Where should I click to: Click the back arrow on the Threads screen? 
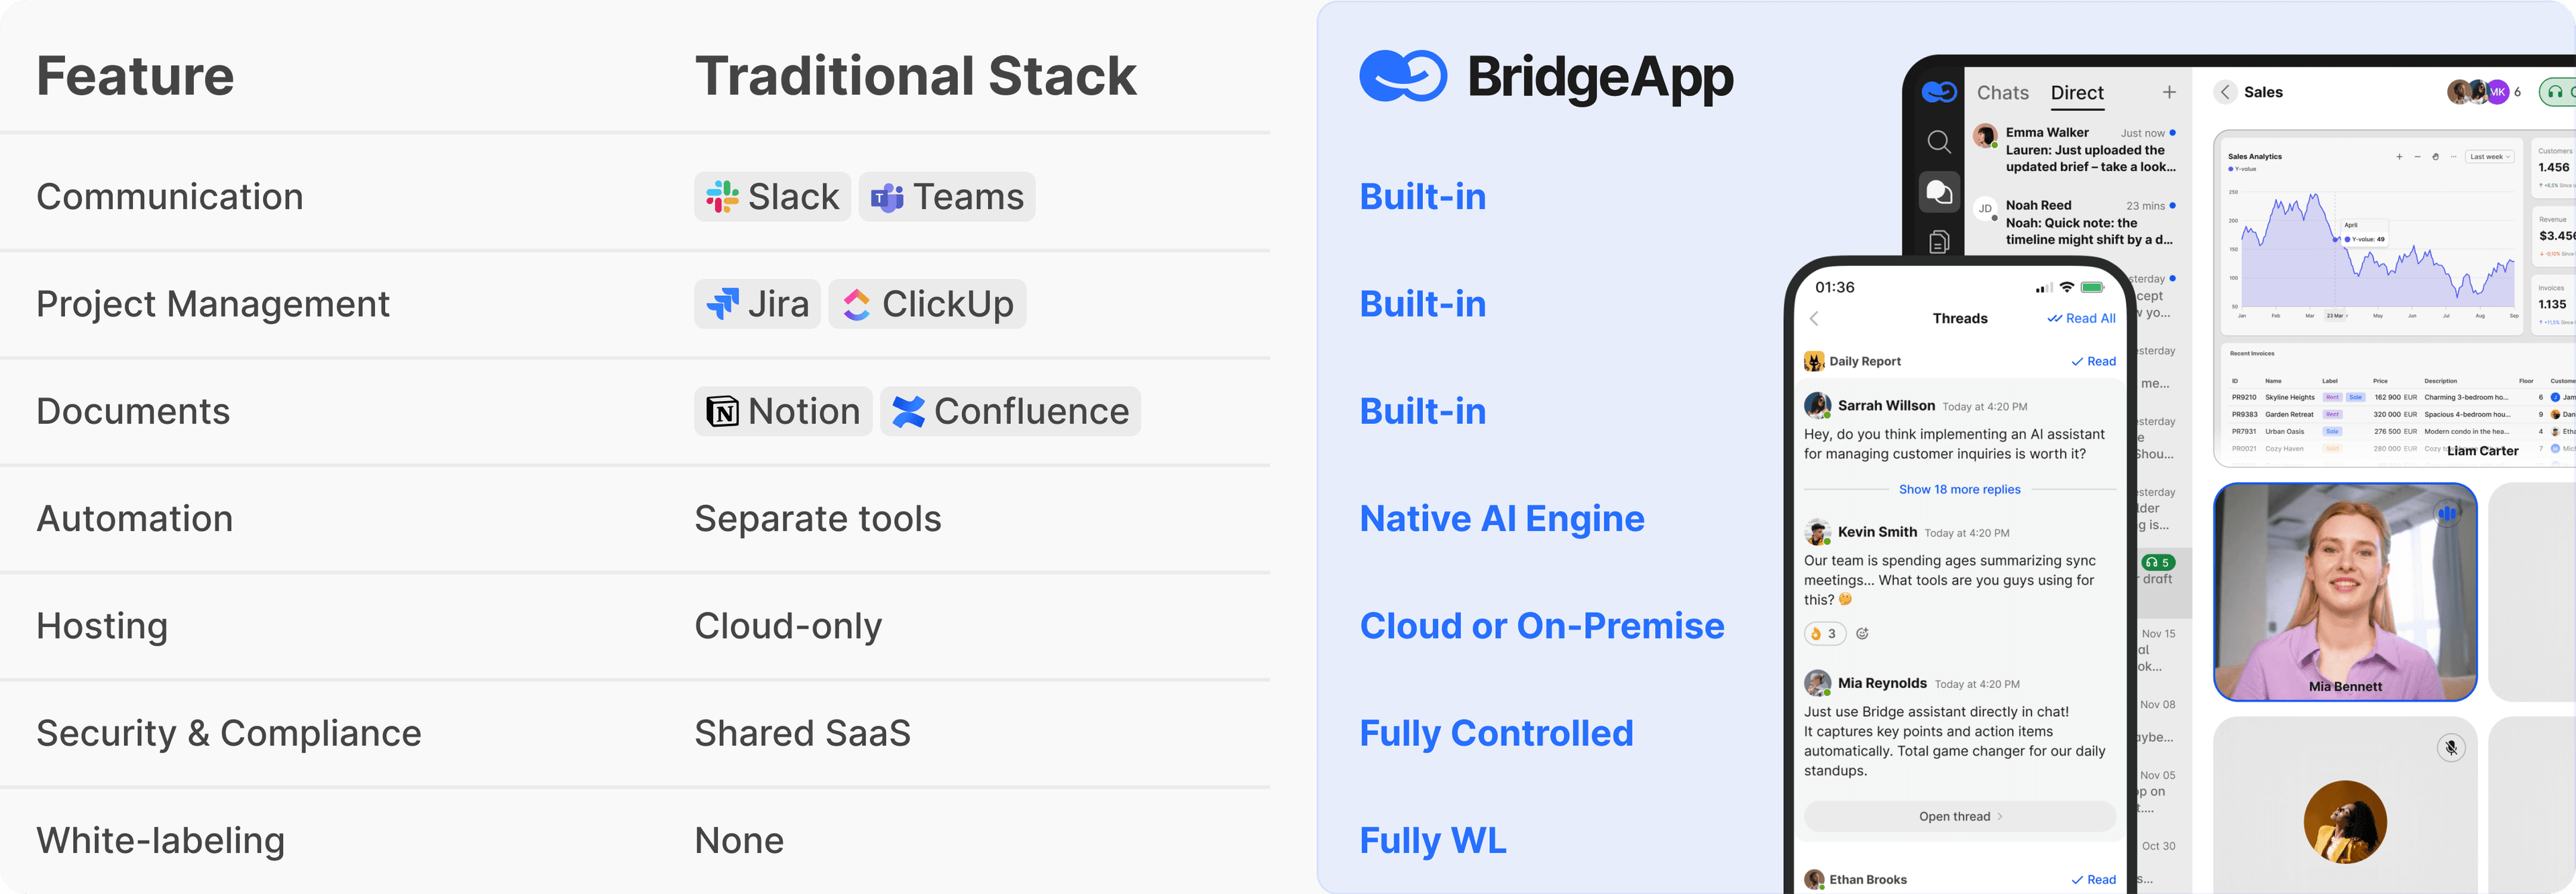click(x=1815, y=318)
